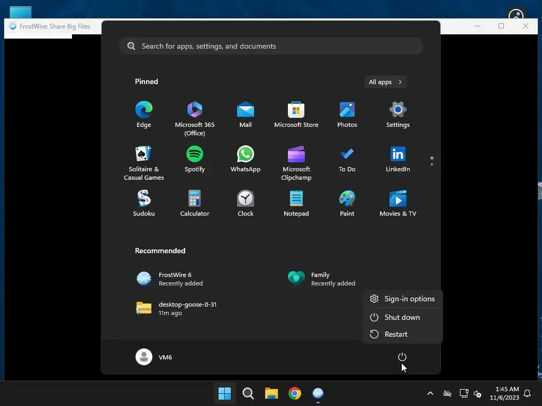Launch Spotify from the Start menu
This screenshot has height=406, width=542.
coord(195,159)
